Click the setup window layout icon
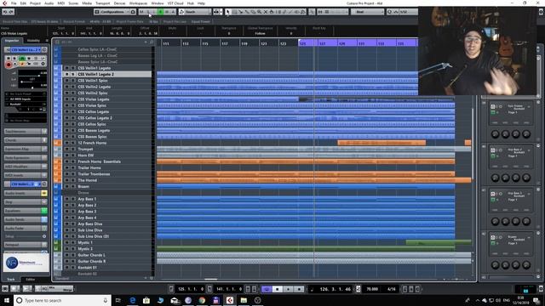 96,12
